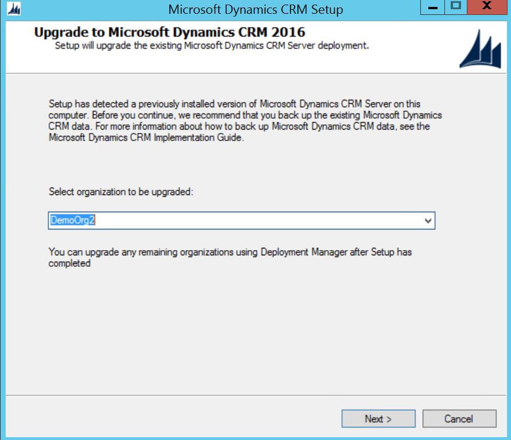The image size is (511, 440).
Task: Click 'Select organization to be upgraded:' label
Action: (121, 192)
